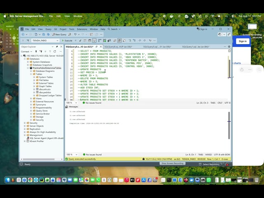Image resolution: width=264 pixels, height=198 pixels.
Task: Expand the dbo.articulo table node
Action: (x=34, y=90)
